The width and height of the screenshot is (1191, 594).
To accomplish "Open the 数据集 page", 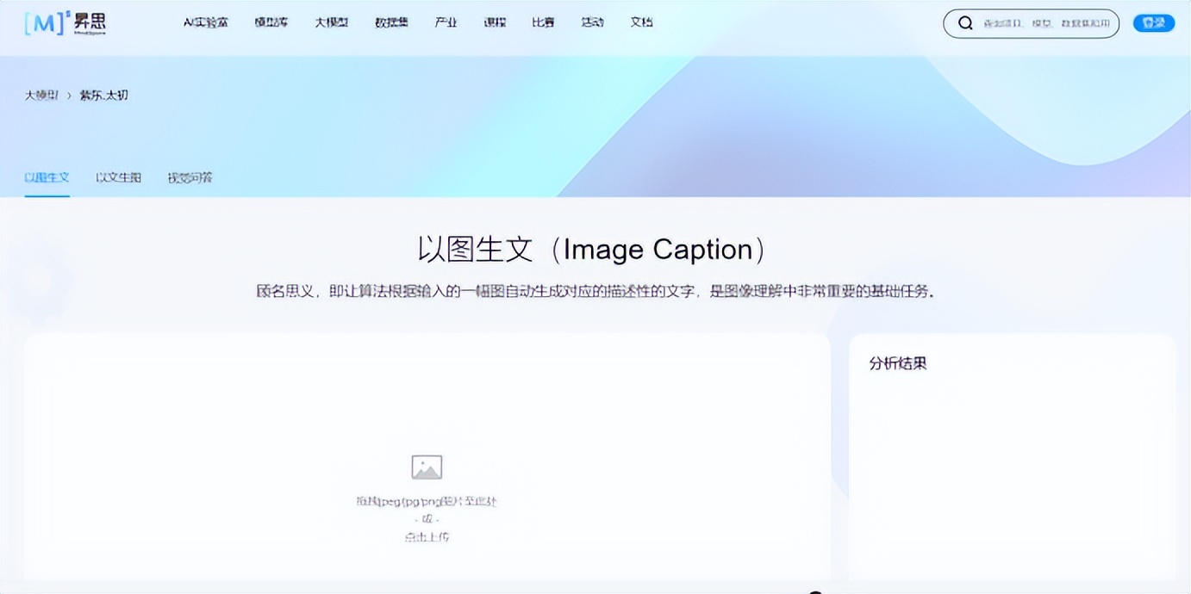I will (391, 22).
